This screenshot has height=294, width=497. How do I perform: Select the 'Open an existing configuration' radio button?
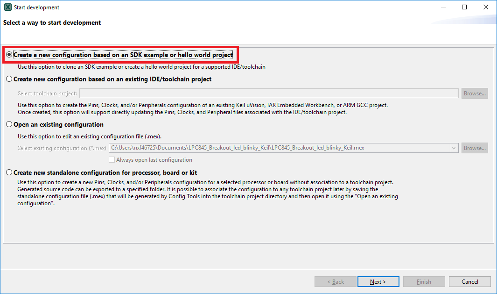coord(9,125)
